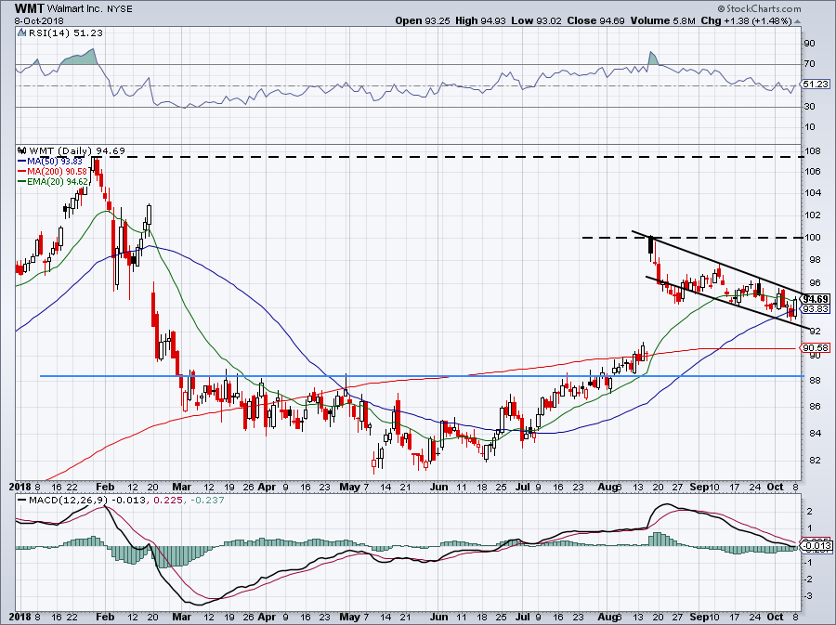Click the -3 label on MACD axis
Viewport: 836px width, 625px height.
(x=808, y=595)
